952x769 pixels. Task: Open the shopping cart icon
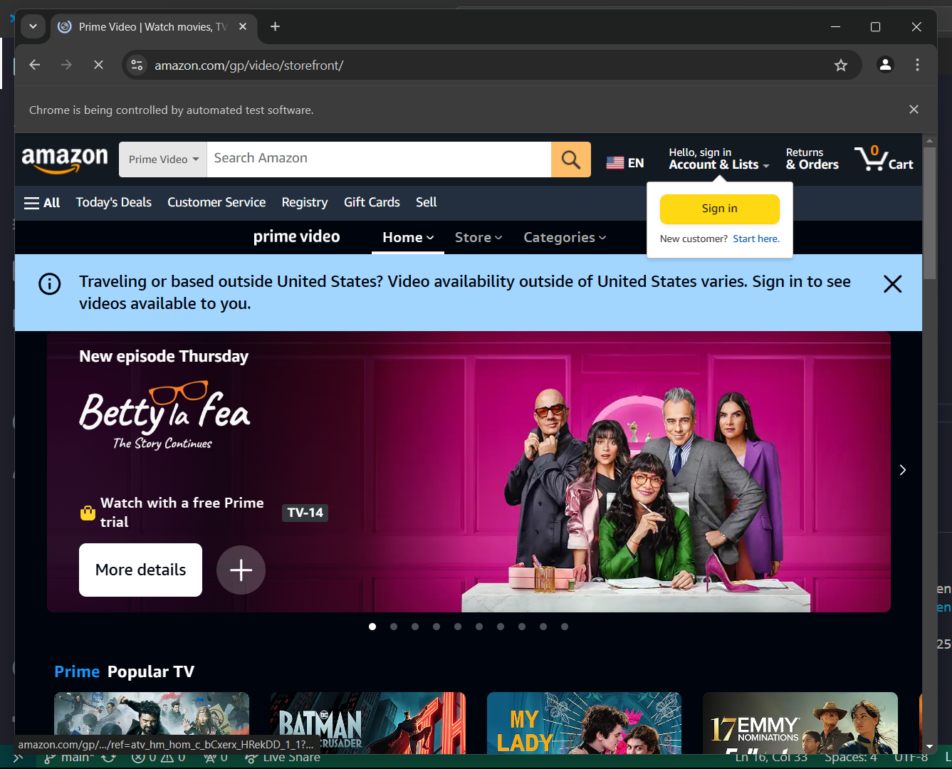pos(883,159)
